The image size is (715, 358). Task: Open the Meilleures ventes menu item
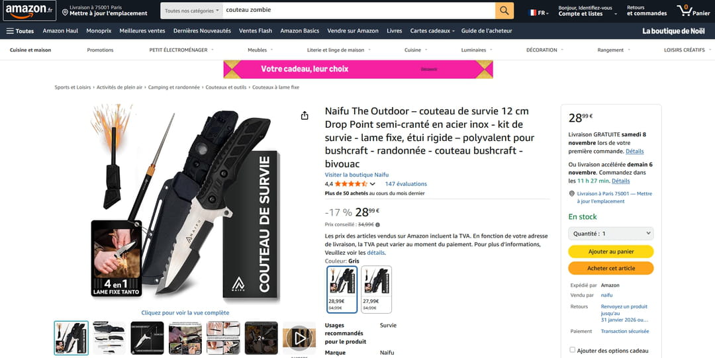142,31
